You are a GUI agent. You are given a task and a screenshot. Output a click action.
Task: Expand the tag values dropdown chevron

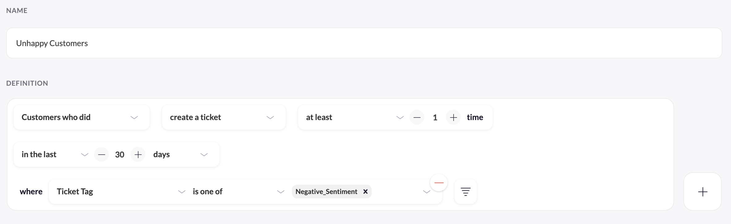coord(426,192)
